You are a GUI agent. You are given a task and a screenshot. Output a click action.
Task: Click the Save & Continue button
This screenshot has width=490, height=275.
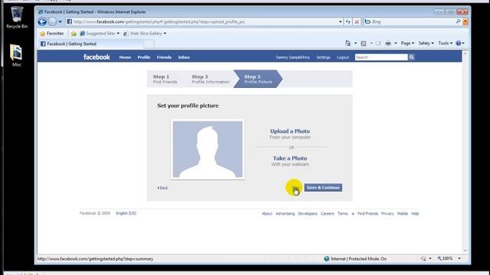[323, 187]
